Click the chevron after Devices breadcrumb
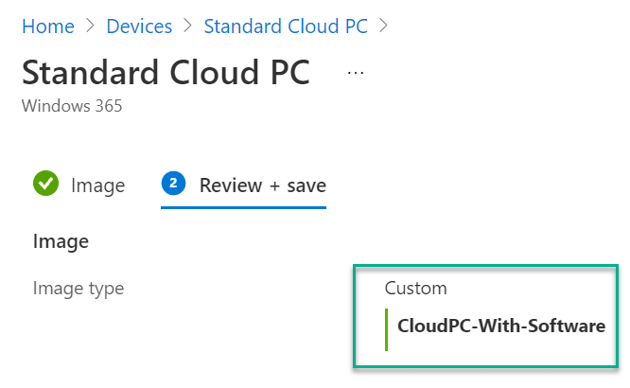The image size is (630, 388). pyautogui.click(x=187, y=26)
